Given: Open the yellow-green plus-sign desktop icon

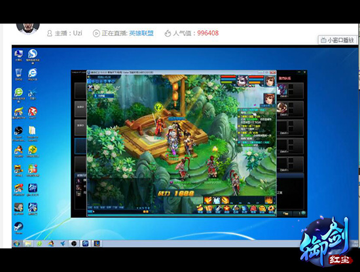Looking at the screenshot, I should tap(33, 150).
